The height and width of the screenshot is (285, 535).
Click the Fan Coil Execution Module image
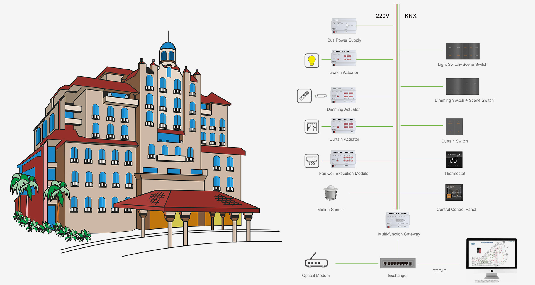343,159
